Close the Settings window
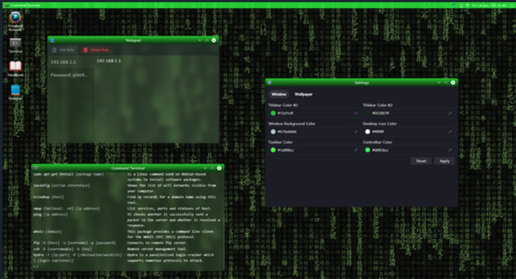 pos(453,82)
